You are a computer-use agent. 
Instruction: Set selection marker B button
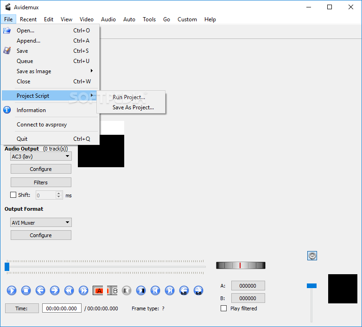112,290
